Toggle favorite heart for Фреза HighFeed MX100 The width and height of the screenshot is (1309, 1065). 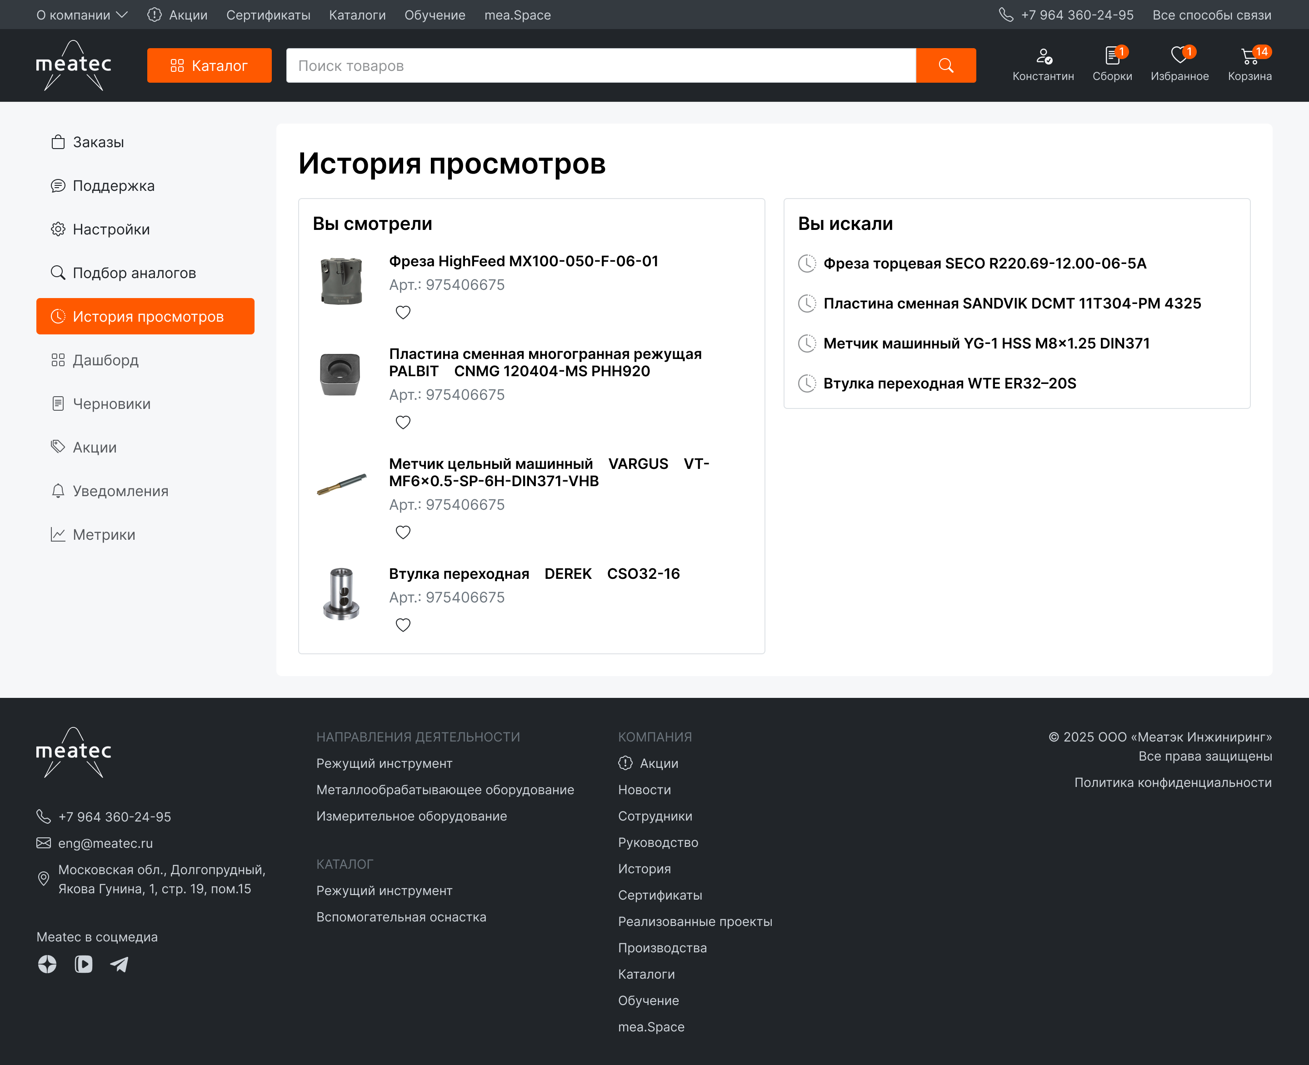[x=403, y=312]
